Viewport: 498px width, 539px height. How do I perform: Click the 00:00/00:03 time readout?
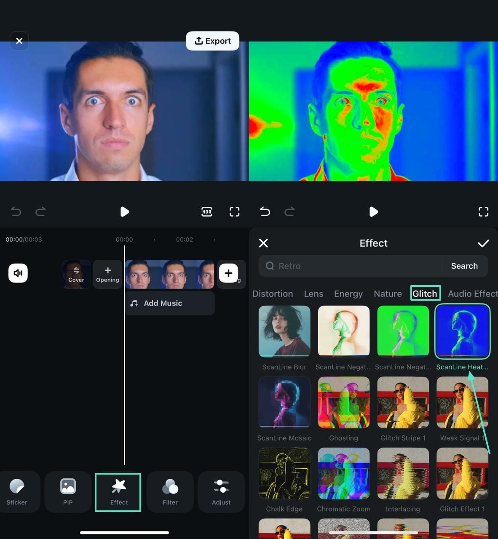tap(24, 239)
